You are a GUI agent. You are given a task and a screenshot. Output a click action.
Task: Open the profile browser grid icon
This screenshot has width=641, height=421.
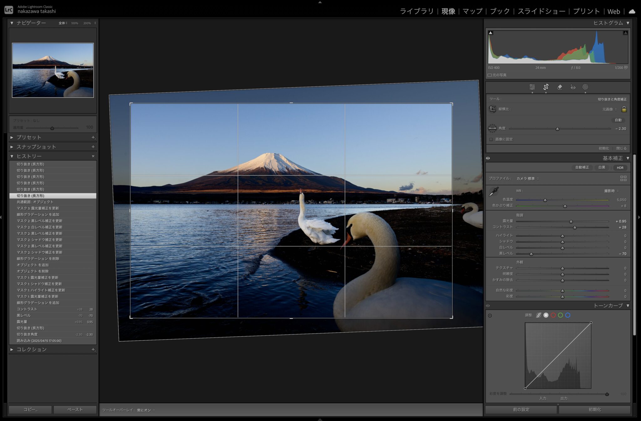[623, 178]
